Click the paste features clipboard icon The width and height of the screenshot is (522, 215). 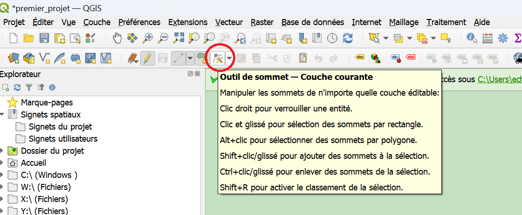[x=302, y=59]
